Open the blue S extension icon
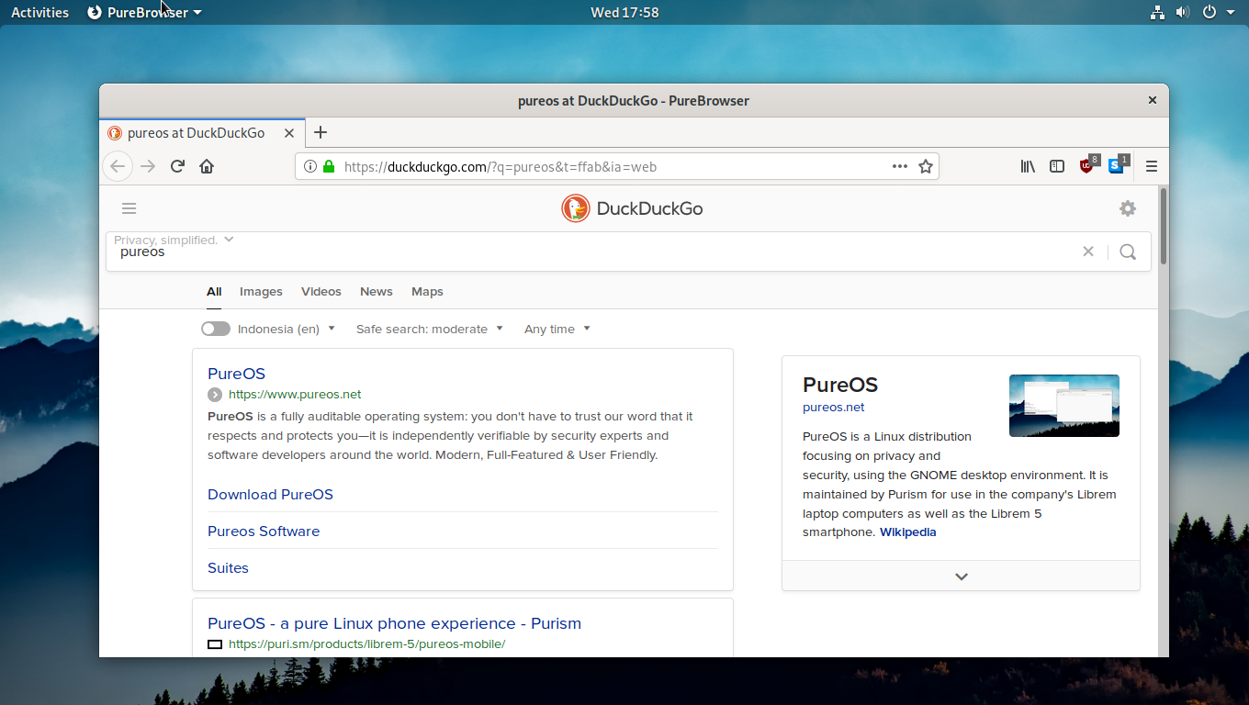 pyautogui.click(x=1118, y=165)
